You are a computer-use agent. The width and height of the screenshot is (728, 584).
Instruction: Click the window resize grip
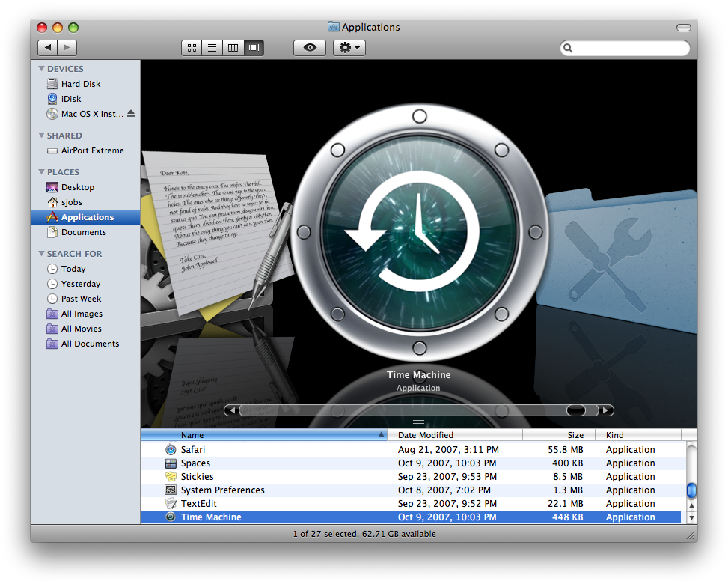click(x=691, y=535)
